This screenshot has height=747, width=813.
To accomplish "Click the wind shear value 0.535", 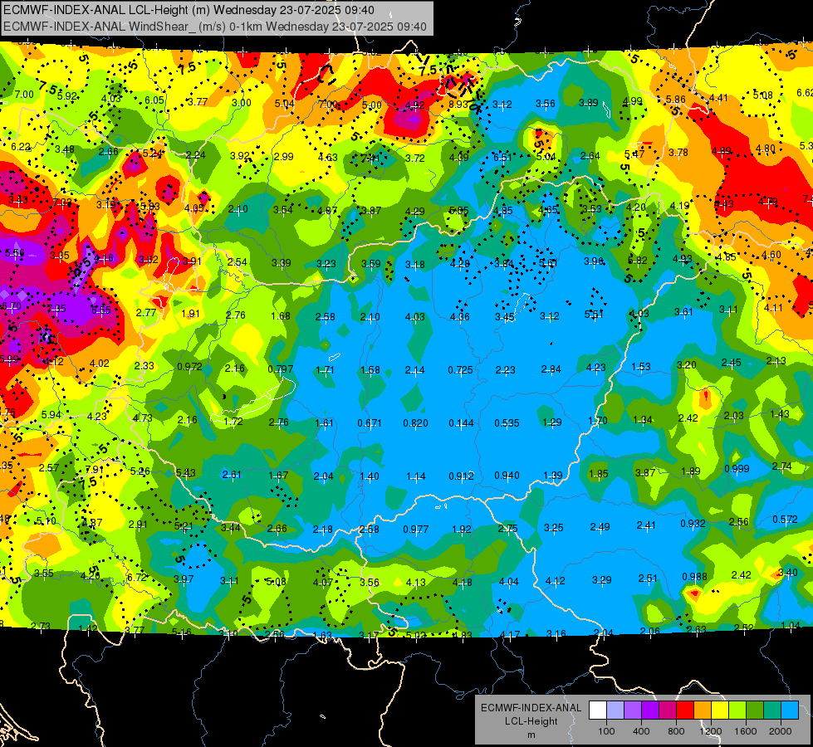I will click(x=507, y=423).
